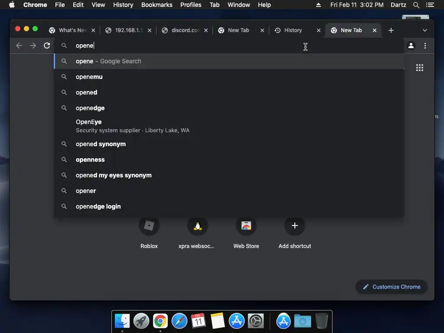444x333 pixels.
Task: Open the Downloads folder in dock
Action: click(x=302, y=321)
